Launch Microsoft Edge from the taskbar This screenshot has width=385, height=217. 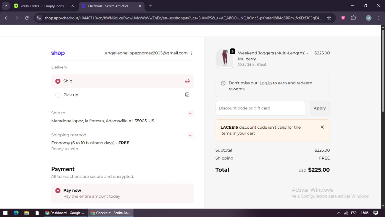point(16,213)
